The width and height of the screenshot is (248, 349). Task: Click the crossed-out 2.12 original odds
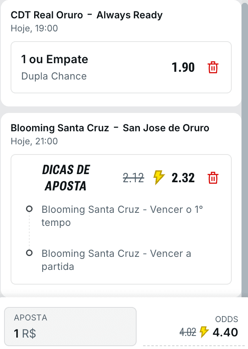tap(133, 178)
